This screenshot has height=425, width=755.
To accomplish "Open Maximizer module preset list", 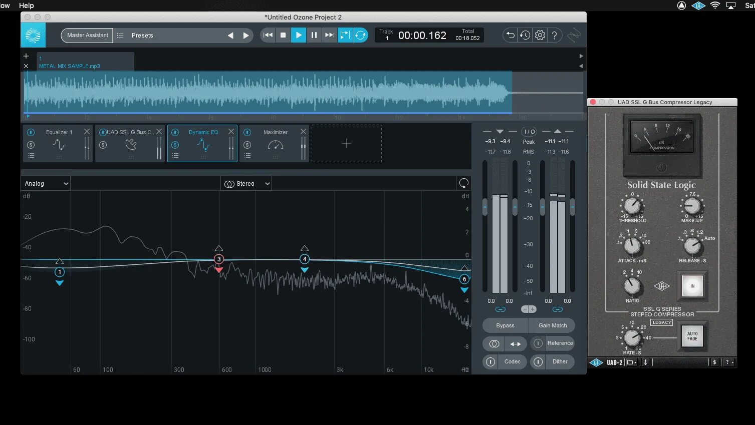I will tap(247, 156).
